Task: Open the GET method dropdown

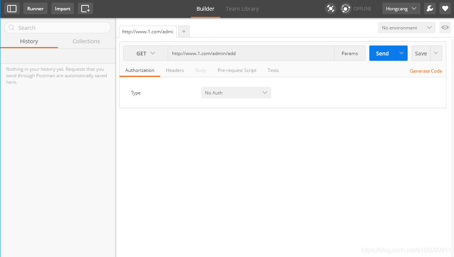Action: point(146,53)
